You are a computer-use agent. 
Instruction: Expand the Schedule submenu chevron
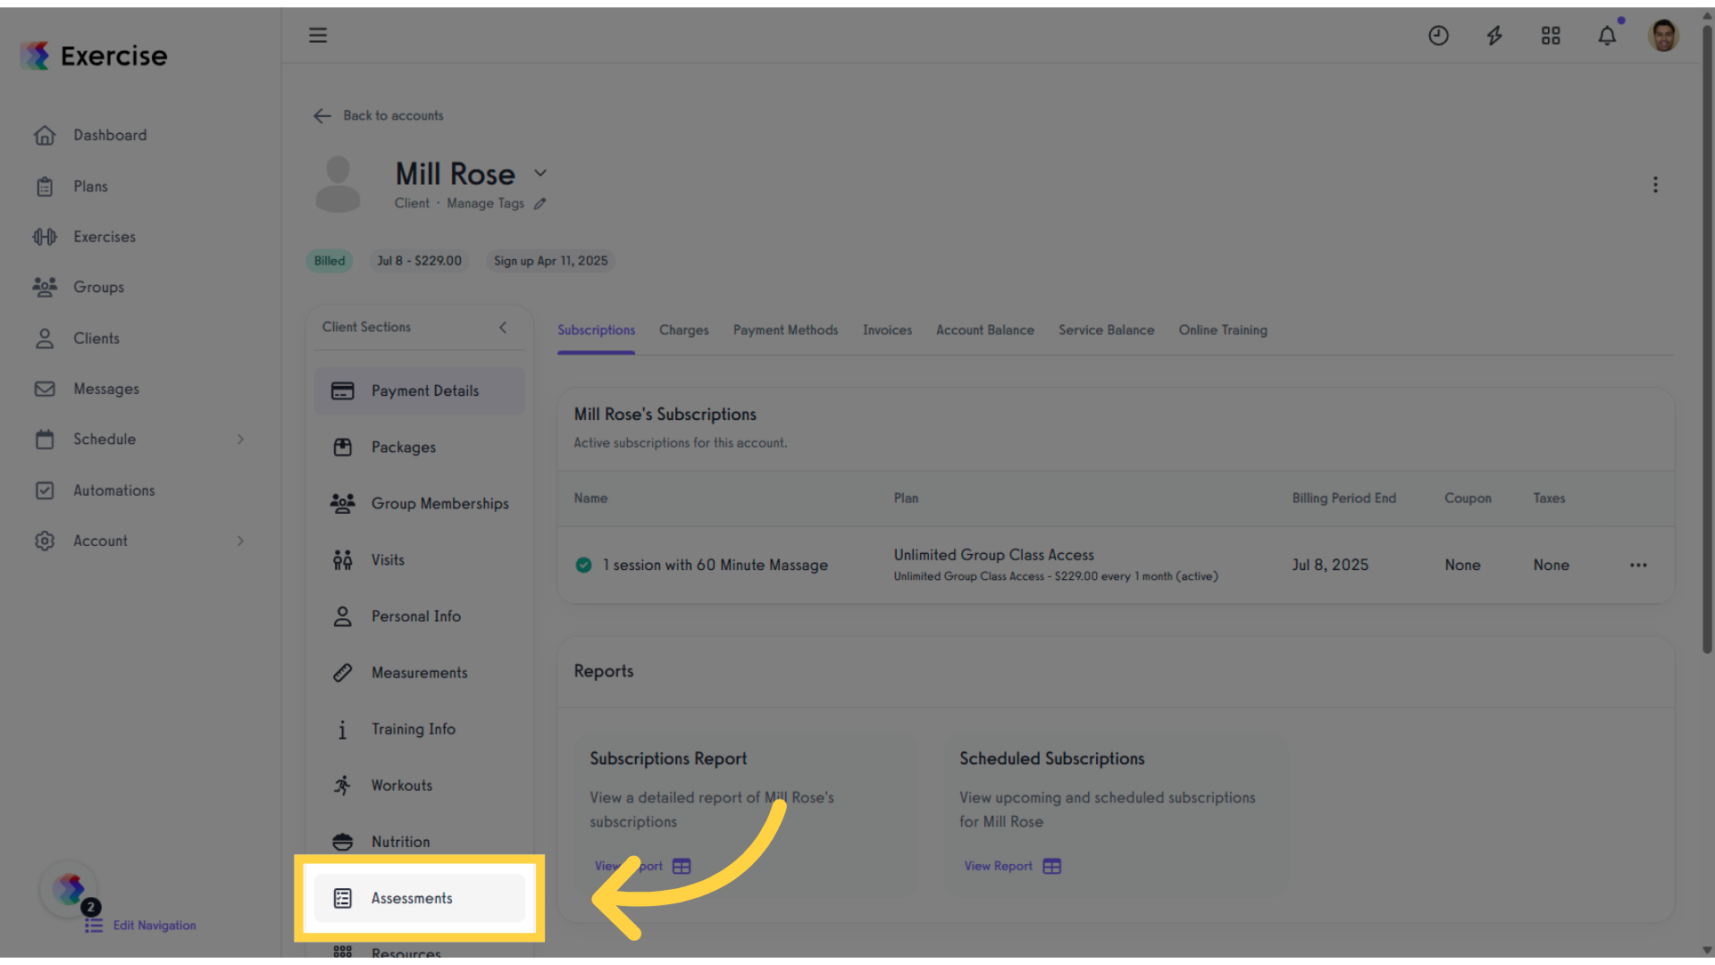[x=240, y=440]
